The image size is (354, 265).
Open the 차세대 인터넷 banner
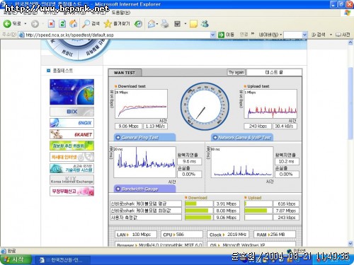72,157
